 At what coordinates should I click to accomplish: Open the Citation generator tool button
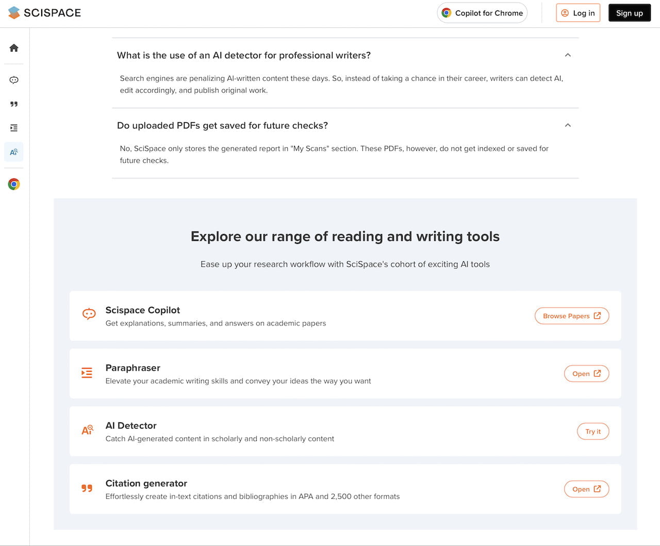click(x=586, y=489)
